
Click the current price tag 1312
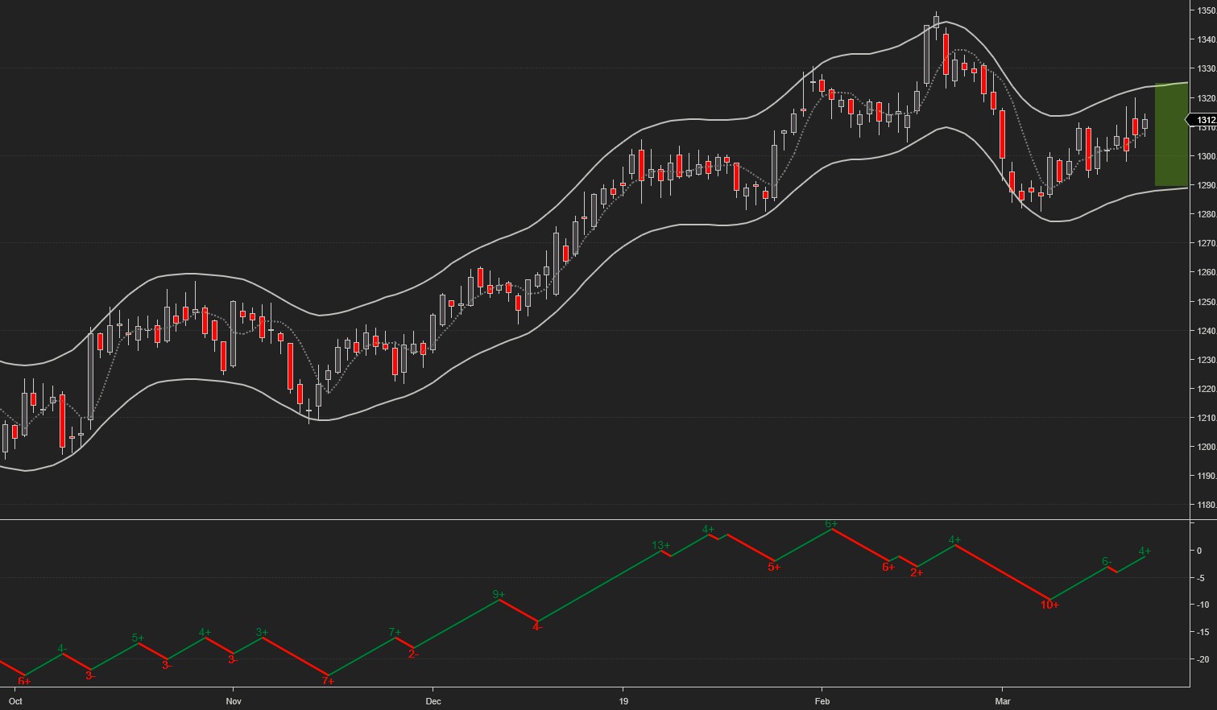(x=1203, y=121)
